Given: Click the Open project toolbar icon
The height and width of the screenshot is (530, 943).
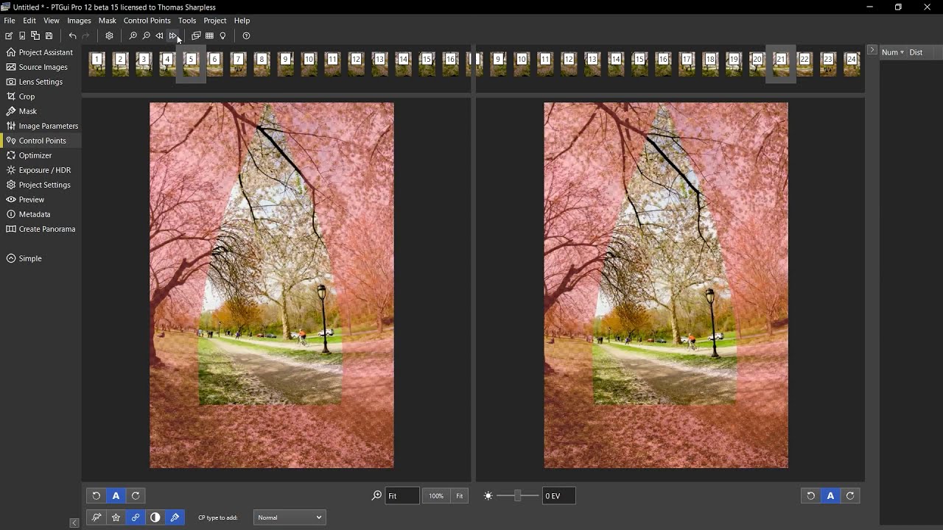Looking at the screenshot, I should pos(22,35).
